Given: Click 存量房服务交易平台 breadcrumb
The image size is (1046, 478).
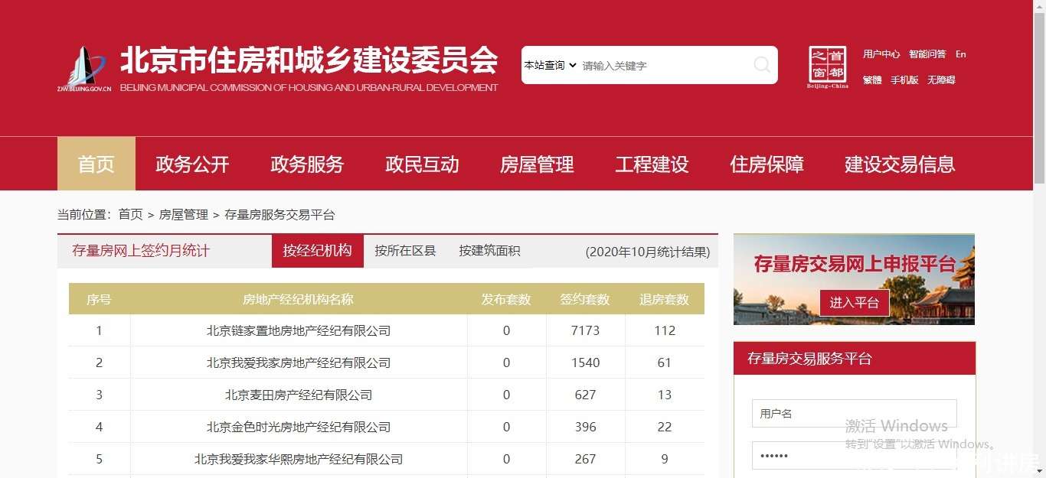Looking at the screenshot, I should (279, 215).
